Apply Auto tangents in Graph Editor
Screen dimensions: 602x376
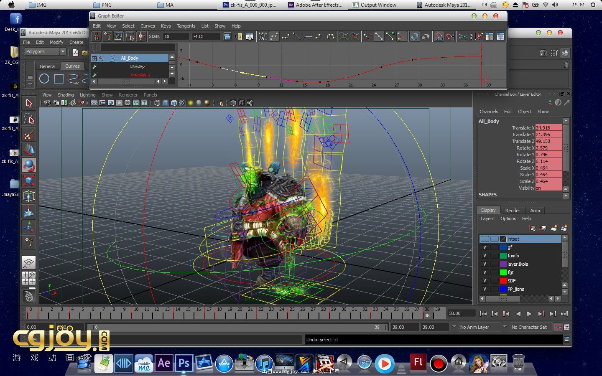[263, 36]
